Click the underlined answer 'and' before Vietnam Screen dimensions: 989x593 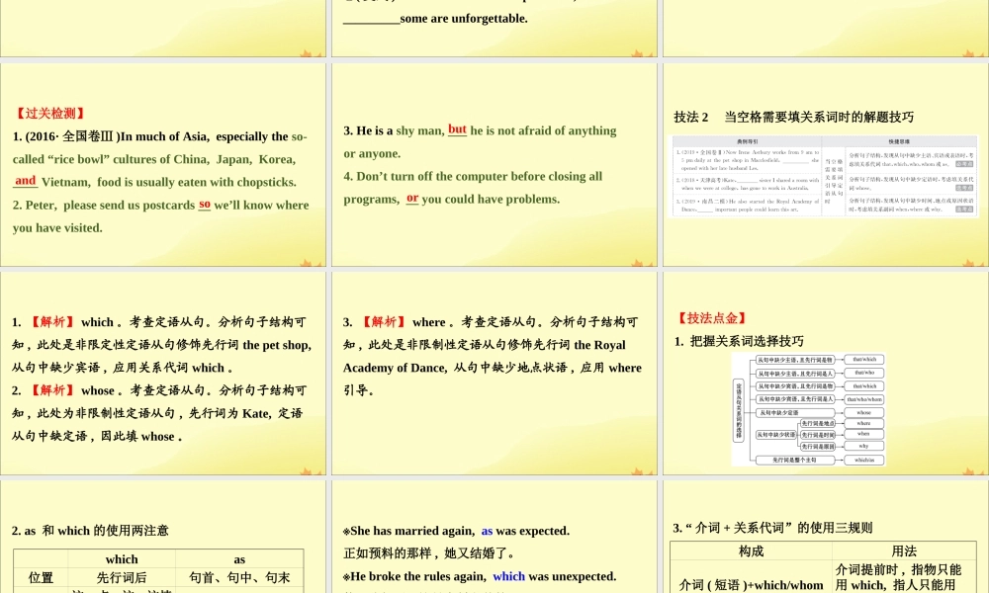(26, 181)
